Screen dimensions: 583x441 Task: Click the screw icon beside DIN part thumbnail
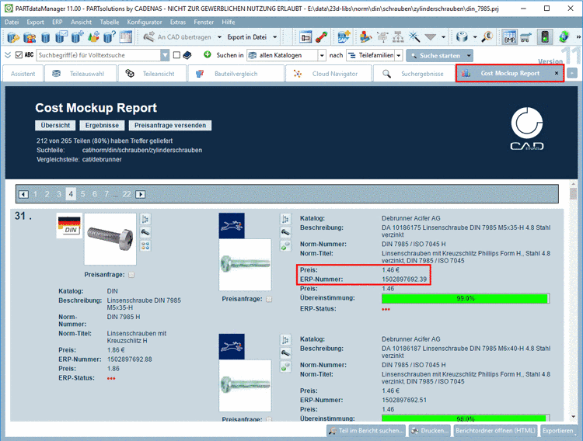[x=145, y=232]
